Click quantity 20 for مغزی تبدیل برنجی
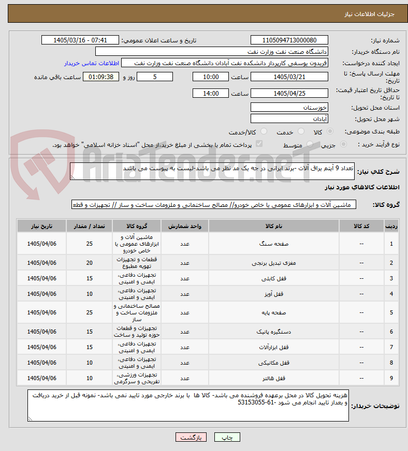The width and height of the screenshot is (408, 451). point(89,263)
